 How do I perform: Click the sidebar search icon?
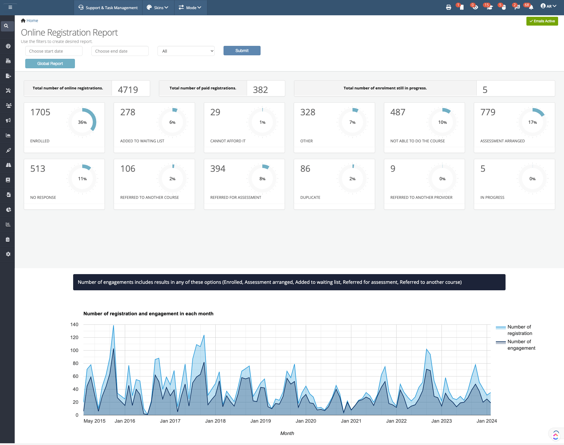point(6,26)
